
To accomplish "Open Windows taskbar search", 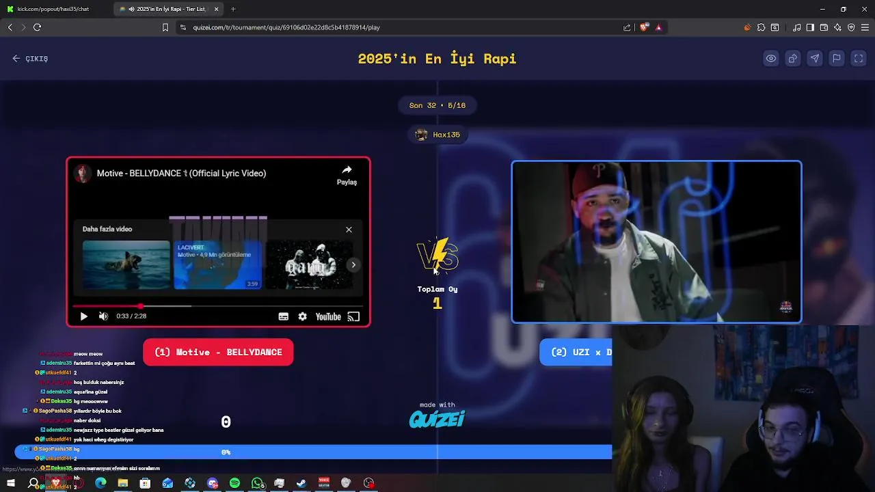I will coord(33,483).
